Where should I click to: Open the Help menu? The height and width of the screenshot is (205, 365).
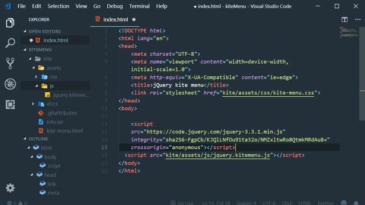tap(161, 6)
